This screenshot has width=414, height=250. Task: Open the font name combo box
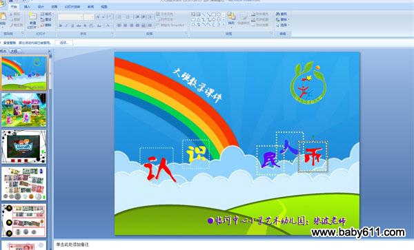(x=70, y=17)
